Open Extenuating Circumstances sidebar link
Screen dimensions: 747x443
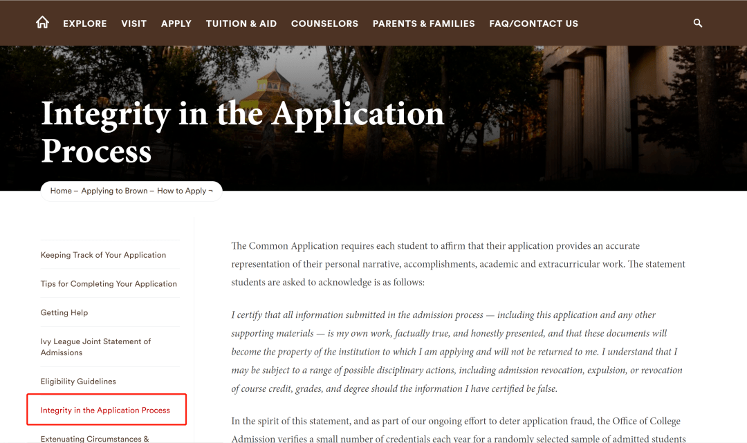click(x=95, y=439)
